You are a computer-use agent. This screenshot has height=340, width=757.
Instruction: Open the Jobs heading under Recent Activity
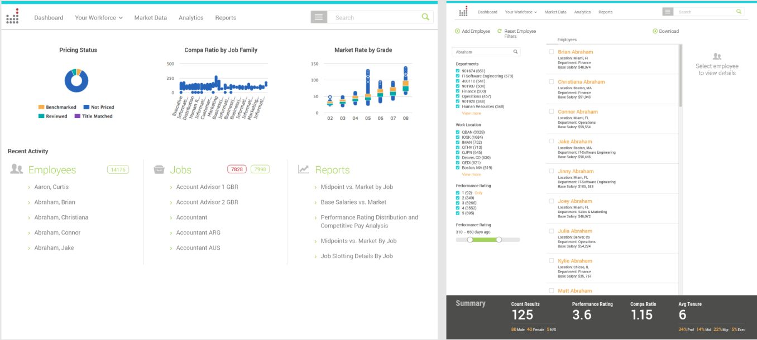coord(181,170)
